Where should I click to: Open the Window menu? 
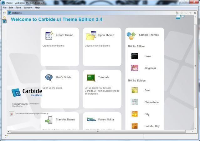point(28,8)
